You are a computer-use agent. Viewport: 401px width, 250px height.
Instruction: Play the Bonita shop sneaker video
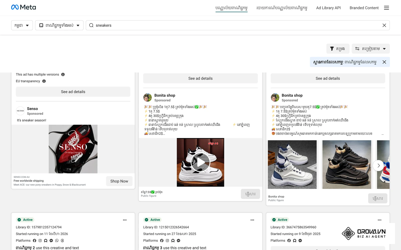click(200, 162)
